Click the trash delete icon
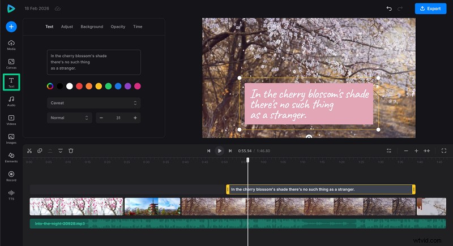Image resolution: width=453 pixels, height=246 pixels. (x=71, y=151)
